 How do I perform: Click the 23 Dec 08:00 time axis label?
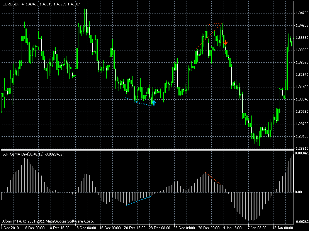[160, 228]
